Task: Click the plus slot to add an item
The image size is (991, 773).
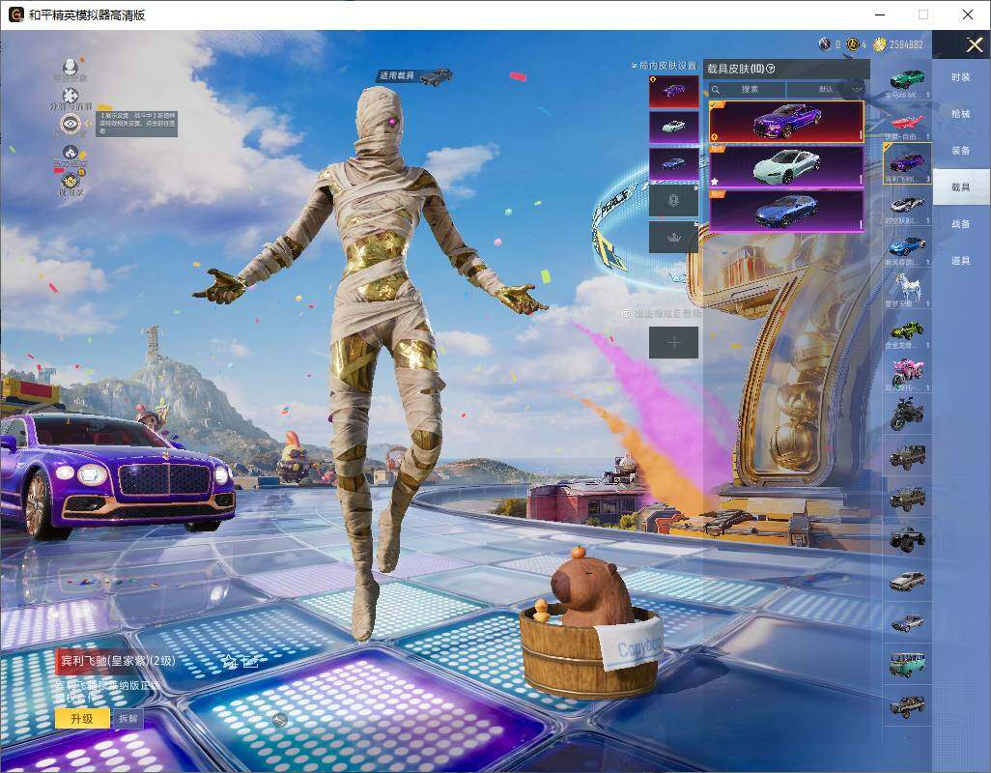Action: pyautogui.click(x=674, y=343)
